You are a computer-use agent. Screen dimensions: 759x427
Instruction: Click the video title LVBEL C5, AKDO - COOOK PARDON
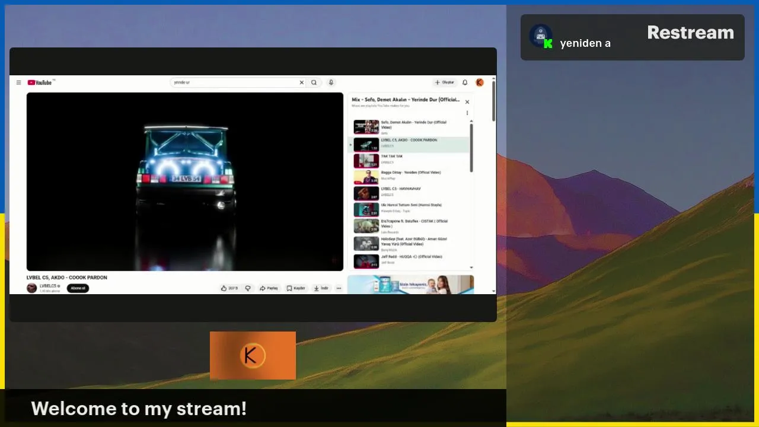click(67, 278)
